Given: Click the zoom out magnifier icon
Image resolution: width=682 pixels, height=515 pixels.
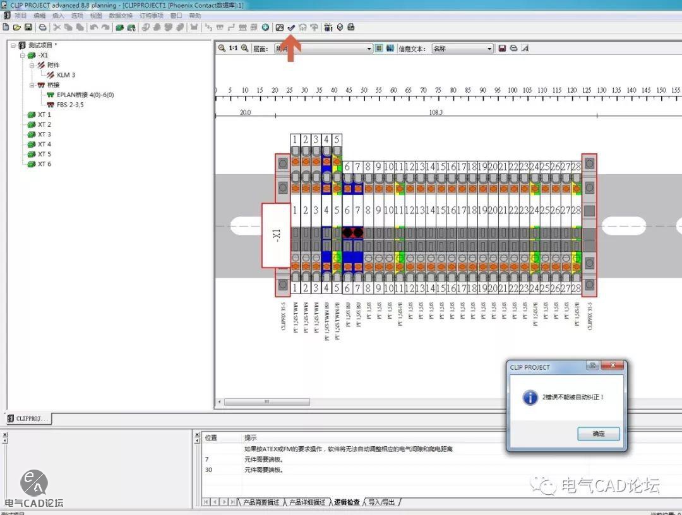Looking at the screenshot, I should [222, 48].
